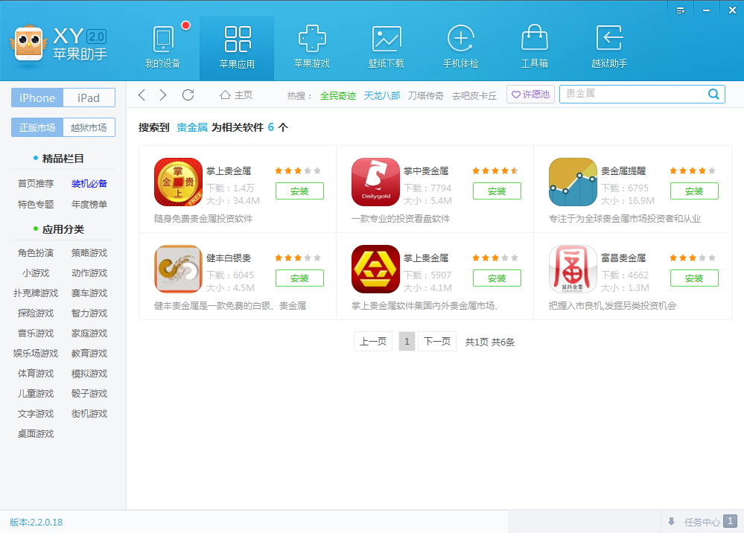Viewport: 744px width, 533px height.
Task: Install 健丰白银贵 app
Action: pyautogui.click(x=299, y=278)
